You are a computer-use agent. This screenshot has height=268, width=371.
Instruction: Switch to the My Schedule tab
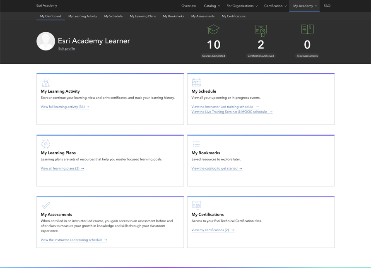coord(113,16)
